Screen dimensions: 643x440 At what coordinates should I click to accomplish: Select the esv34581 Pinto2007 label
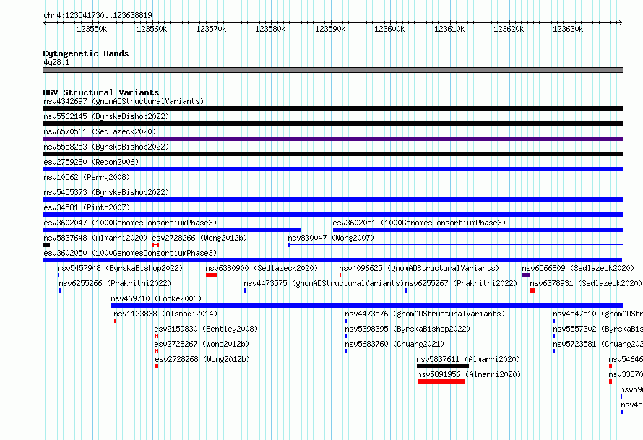pyautogui.click(x=87, y=207)
